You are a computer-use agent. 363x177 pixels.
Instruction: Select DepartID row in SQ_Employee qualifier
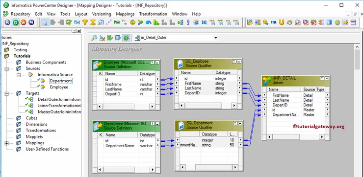click(x=208, y=93)
